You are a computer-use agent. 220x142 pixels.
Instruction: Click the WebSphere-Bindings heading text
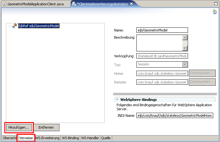139,100
